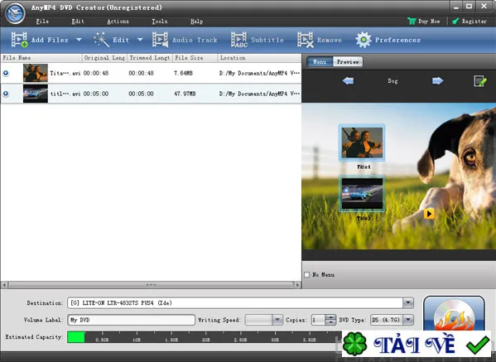Viewport: 496px width, 362px height.
Task: Toggle the round button beside the Titanic avi row
Action: point(6,73)
